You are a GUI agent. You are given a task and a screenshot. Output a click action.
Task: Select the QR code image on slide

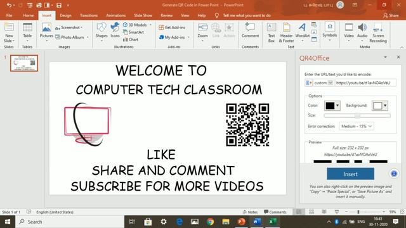tap(247, 125)
